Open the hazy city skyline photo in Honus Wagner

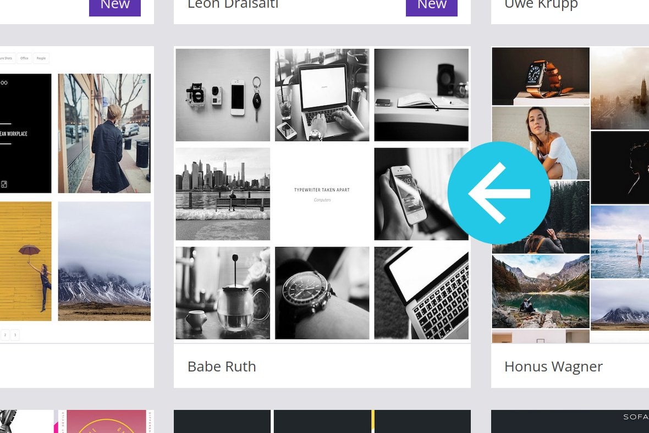620,88
